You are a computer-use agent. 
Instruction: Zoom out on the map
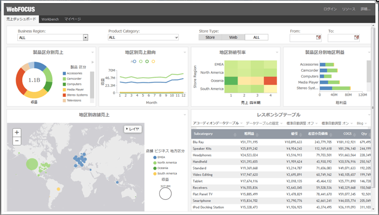click(17, 141)
